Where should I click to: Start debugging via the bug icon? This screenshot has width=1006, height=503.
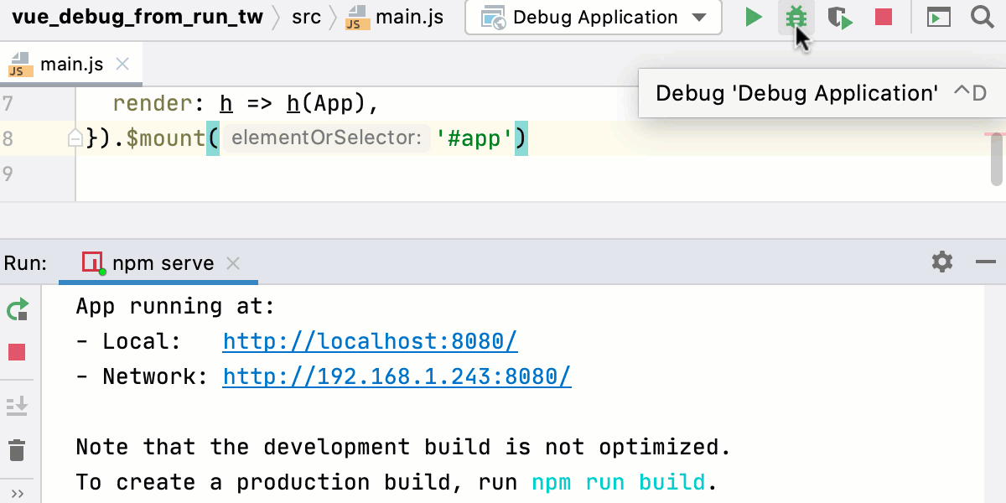pyautogui.click(x=795, y=17)
